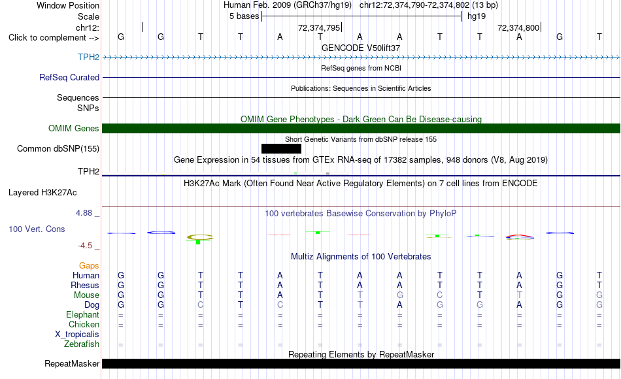
Task: Click the TPH2 GENCODE gene label
Action: pos(88,57)
